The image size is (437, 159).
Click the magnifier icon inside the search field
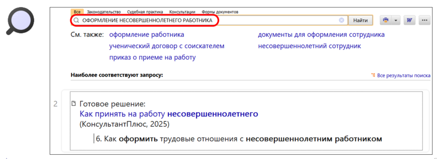click(x=76, y=20)
